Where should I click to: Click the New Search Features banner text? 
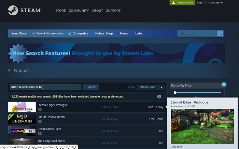(x=84, y=53)
